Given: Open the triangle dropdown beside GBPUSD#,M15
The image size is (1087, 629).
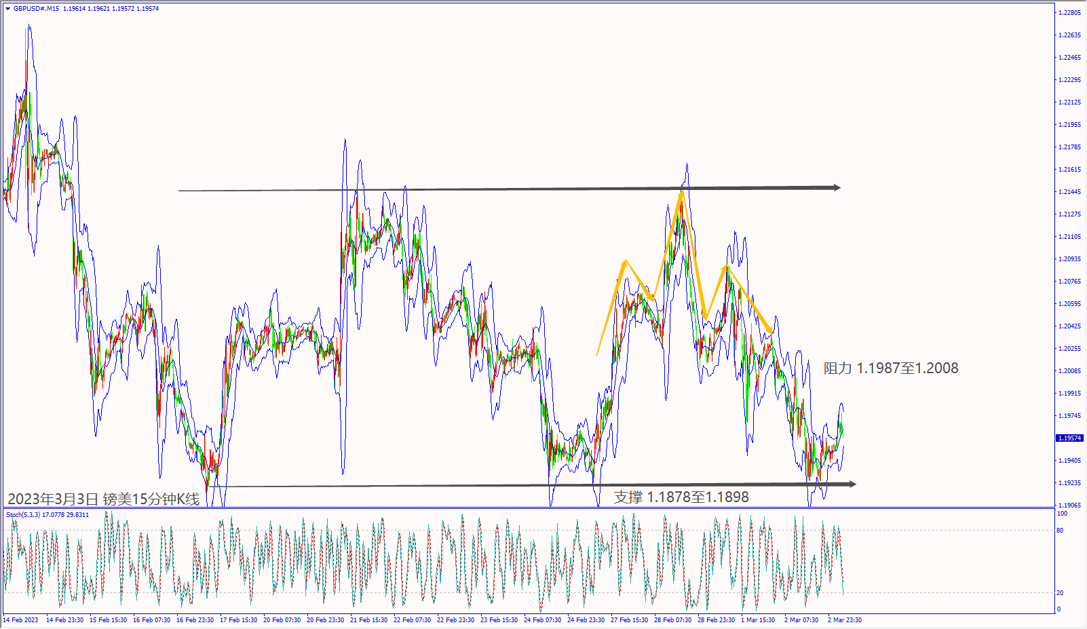Looking at the screenshot, I should tap(8, 9).
